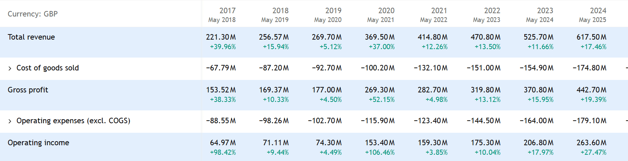
Task: Click 2024 total revenue value 617.50M
Action: [591, 37]
